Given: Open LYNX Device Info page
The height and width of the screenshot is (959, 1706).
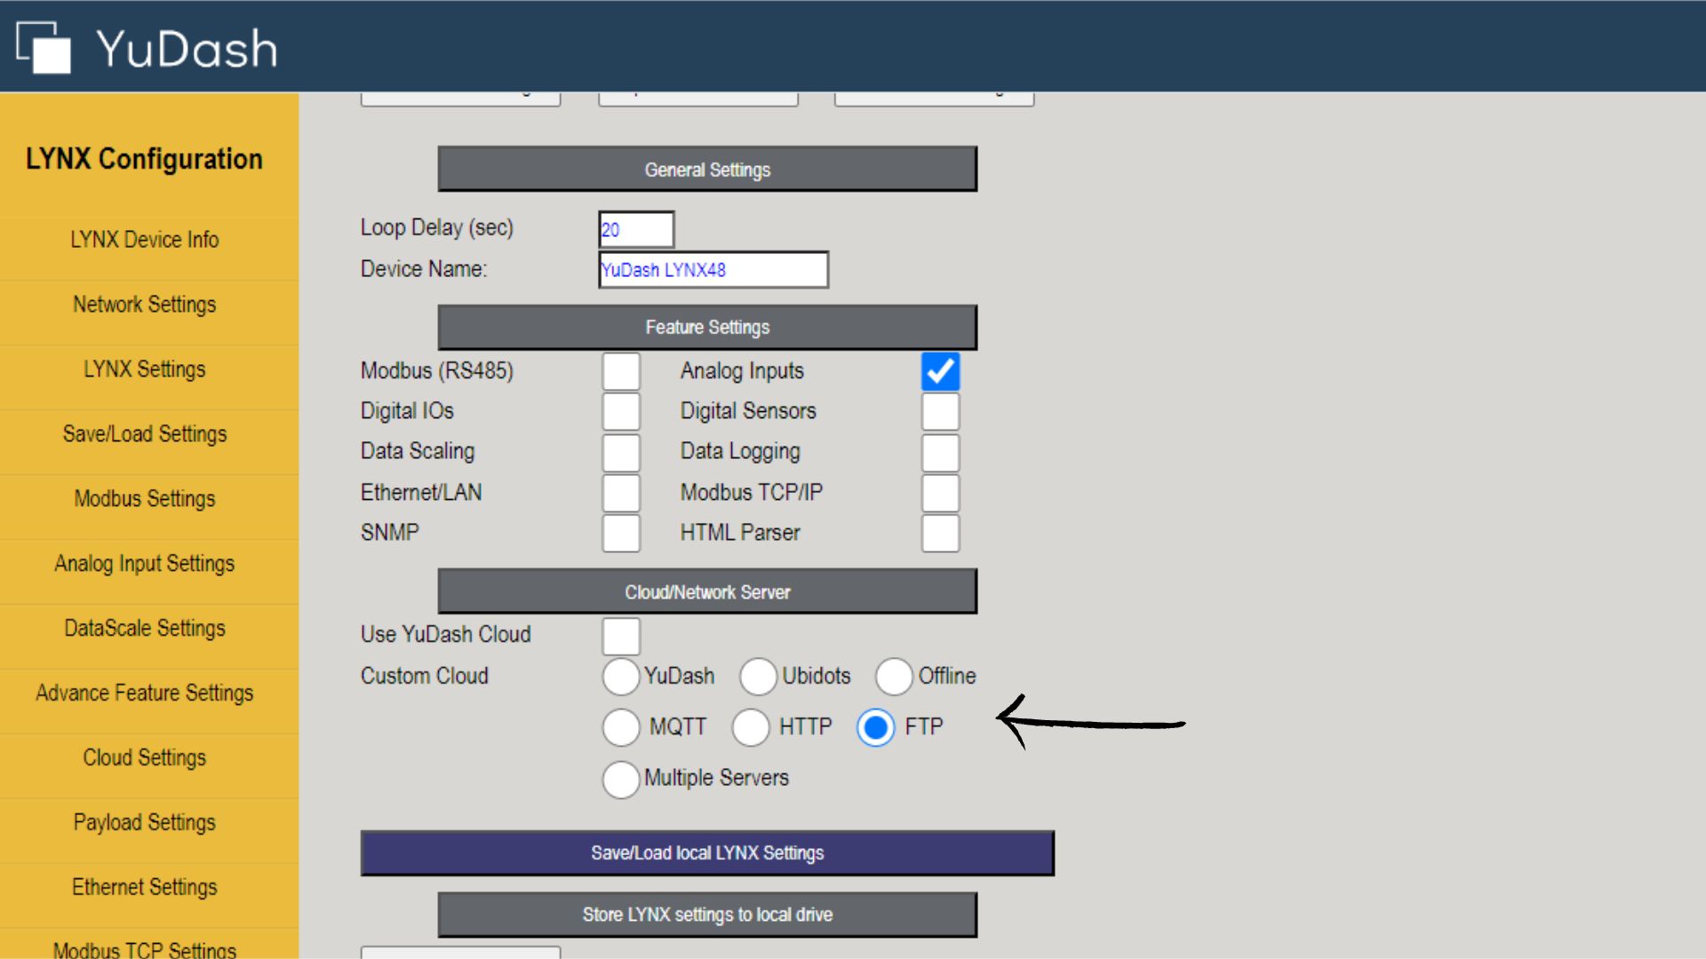Looking at the screenshot, I should tap(145, 240).
